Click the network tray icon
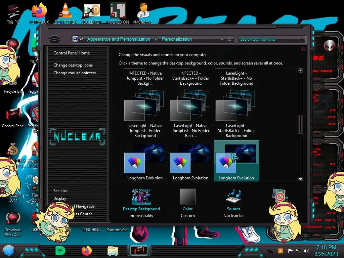The width and height of the screenshot is (344, 258). 299,251
